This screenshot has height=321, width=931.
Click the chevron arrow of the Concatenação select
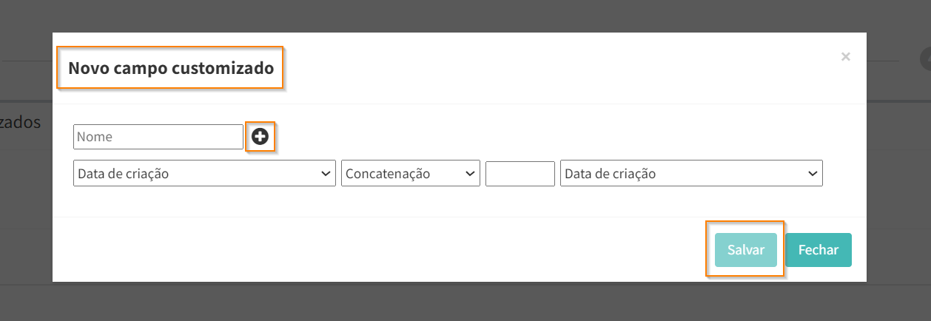click(x=470, y=174)
